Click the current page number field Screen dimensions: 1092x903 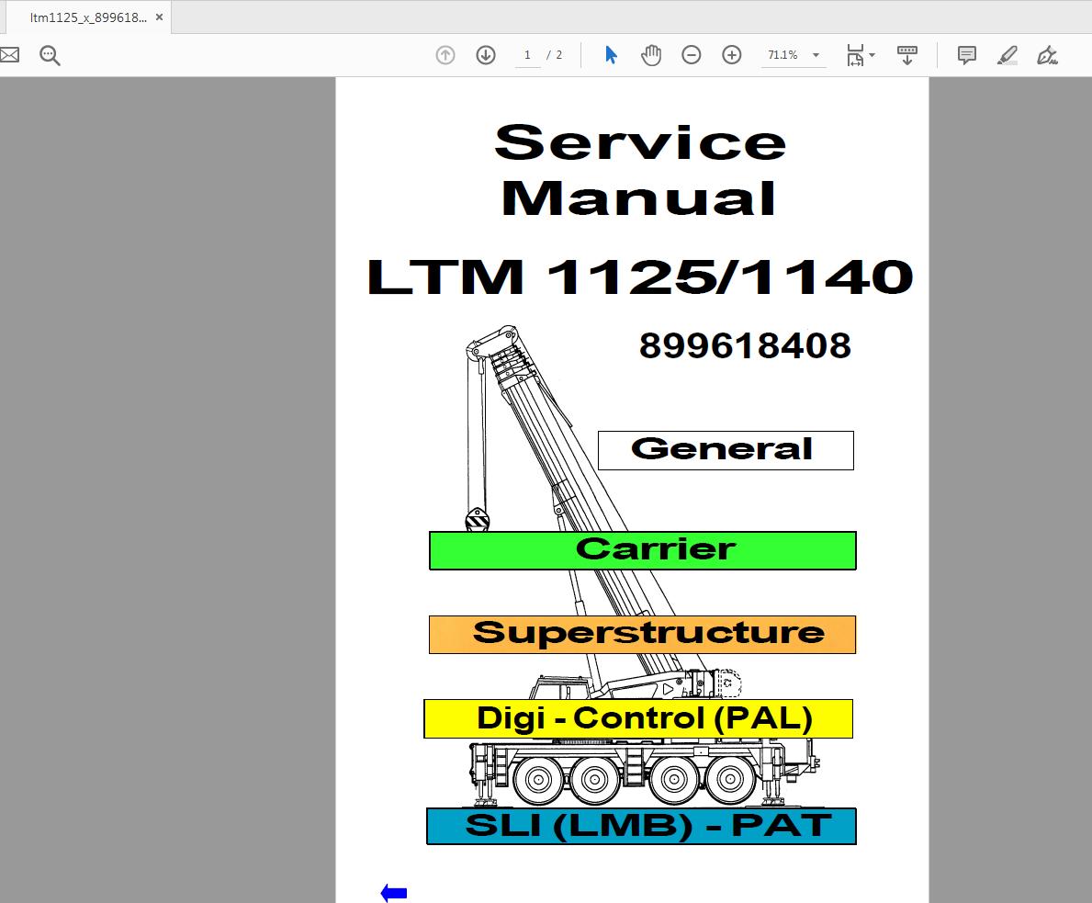point(527,55)
